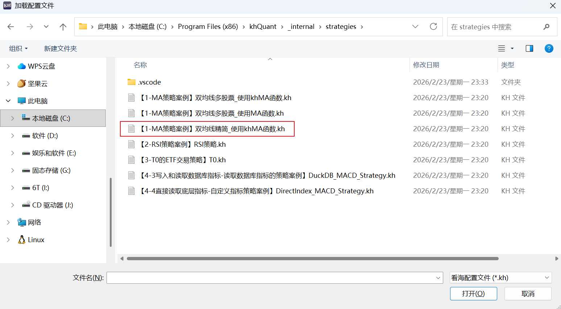Click the search magnifier icon
Viewport: 561px width, 309px height.
[x=547, y=27]
